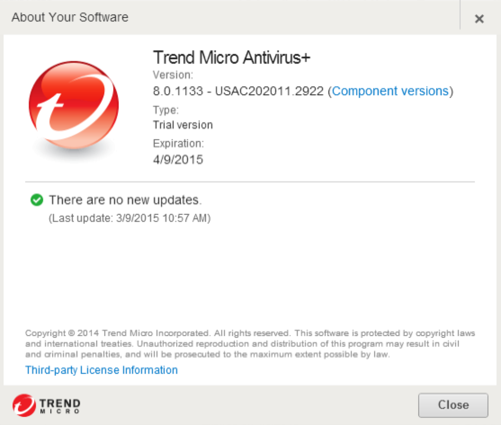Click the 4/9/2015 expiration date

178,159
